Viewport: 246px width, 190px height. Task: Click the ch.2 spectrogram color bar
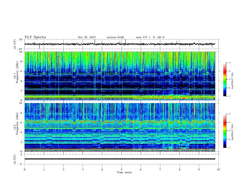225,131
